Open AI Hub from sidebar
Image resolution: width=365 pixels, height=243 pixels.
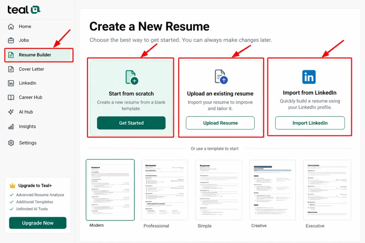pyautogui.click(x=26, y=112)
